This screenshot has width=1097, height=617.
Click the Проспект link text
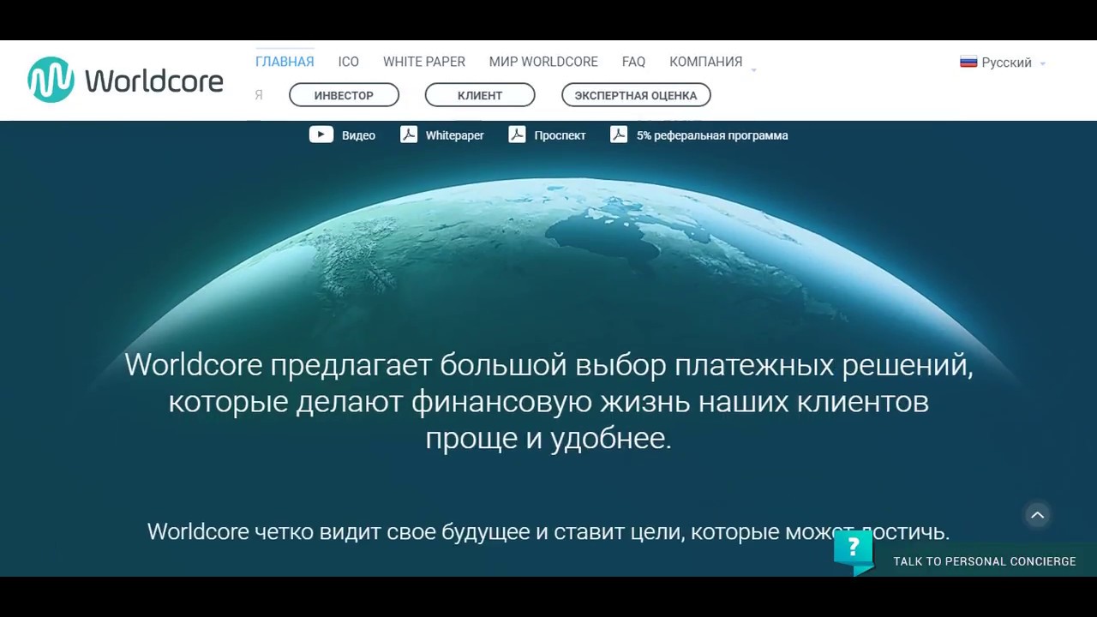[560, 135]
